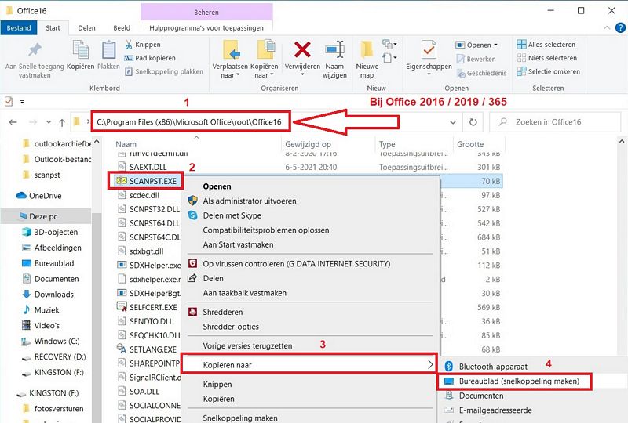This screenshot has width=628, height=423.
Task: Open Eigenschappen from the ribbon
Action: point(429,60)
